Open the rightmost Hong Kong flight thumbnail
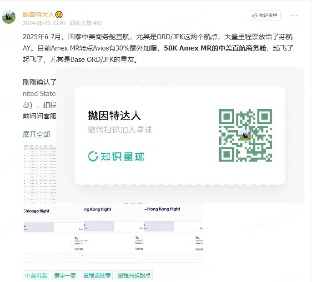Viewport: 312px width, 282px height. 173,234
